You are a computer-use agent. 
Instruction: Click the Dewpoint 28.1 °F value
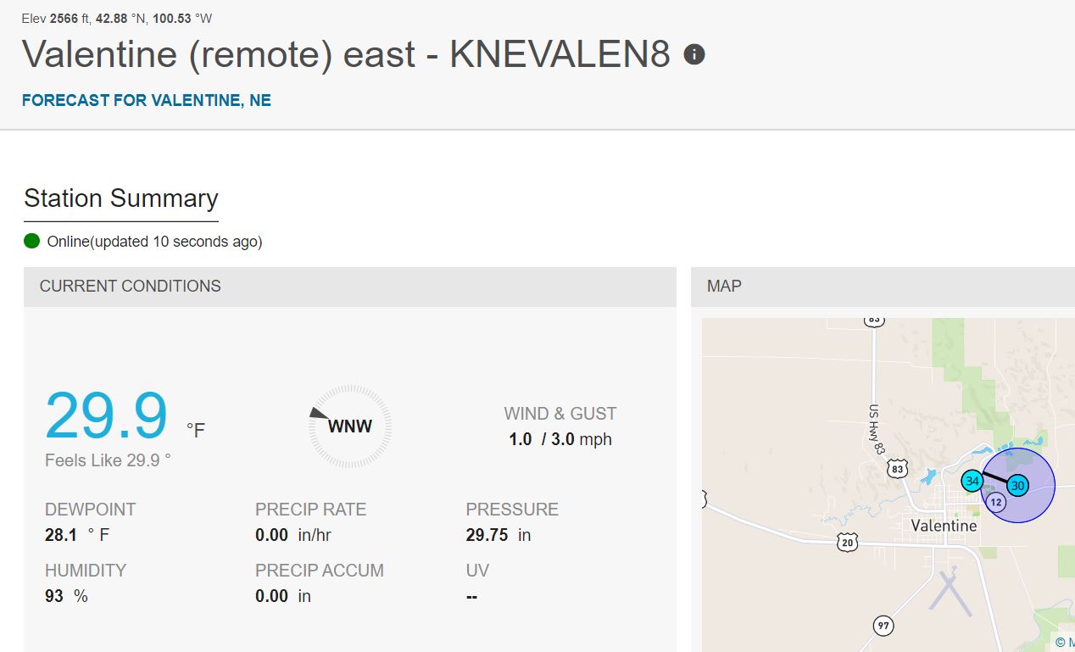[x=77, y=535]
